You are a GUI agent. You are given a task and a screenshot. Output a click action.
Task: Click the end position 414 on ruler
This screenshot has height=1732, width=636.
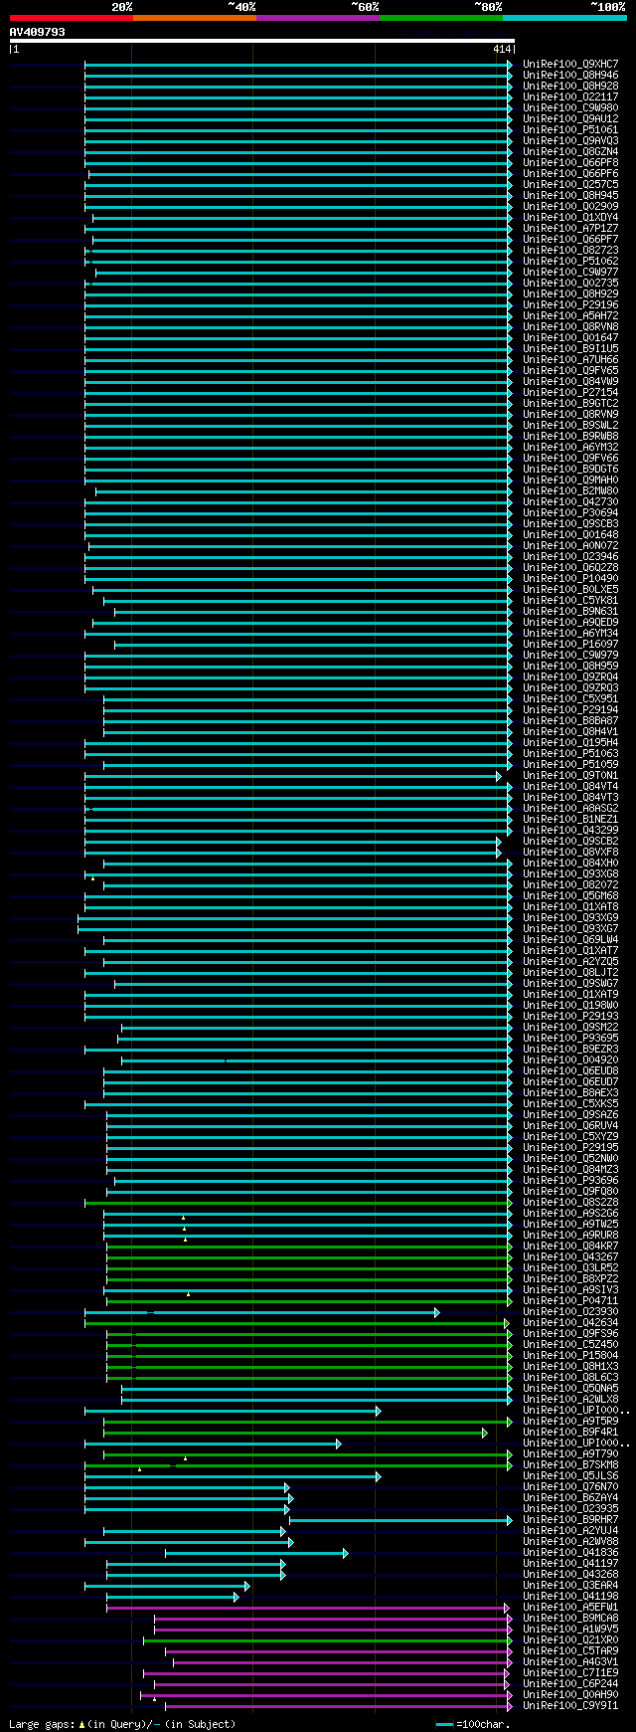[x=502, y=49]
